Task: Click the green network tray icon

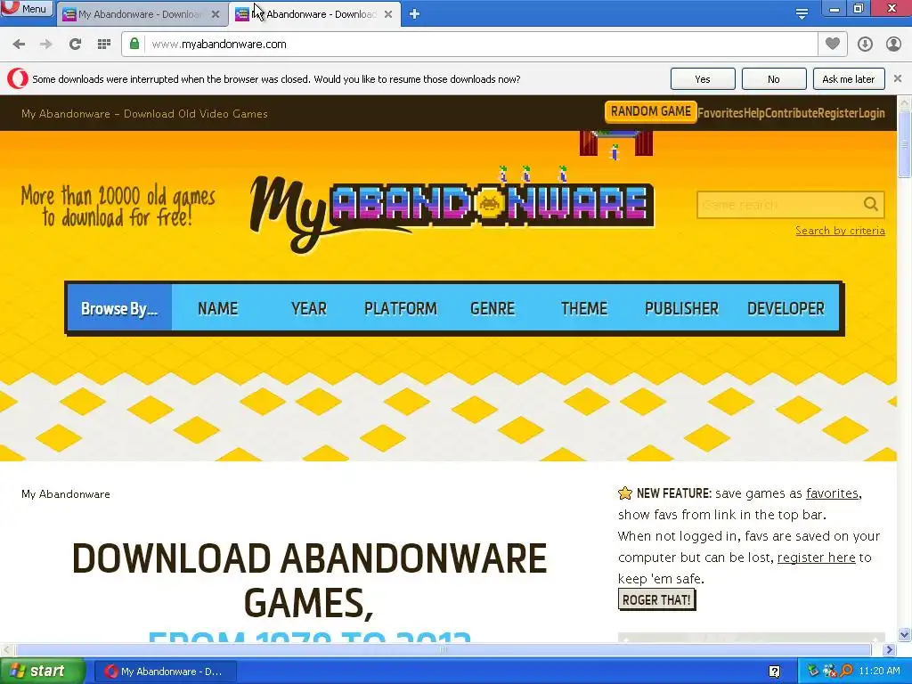Action: click(812, 672)
